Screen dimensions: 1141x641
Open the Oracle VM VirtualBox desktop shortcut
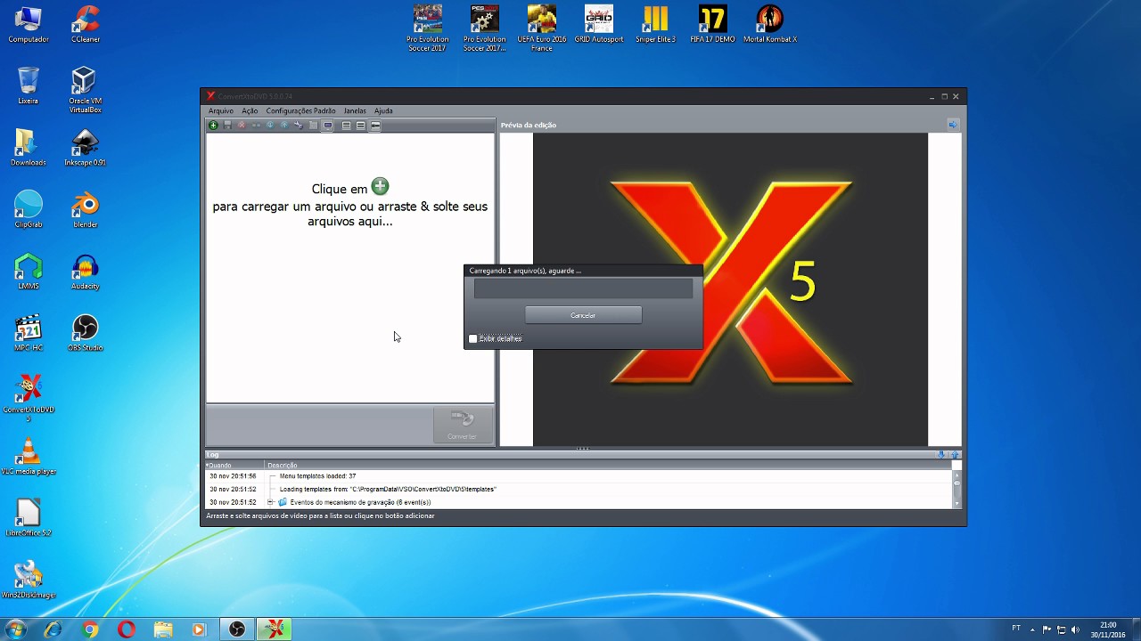85,90
